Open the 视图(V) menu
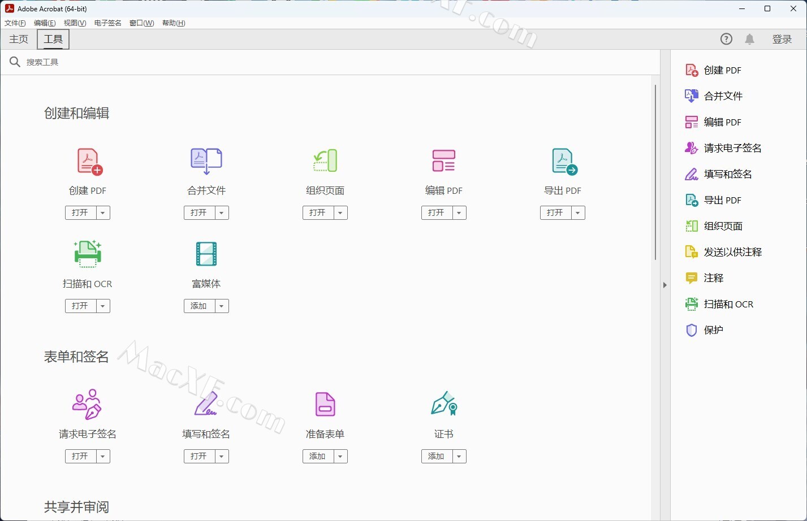The width and height of the screenshot is (807, 521). 75,23
